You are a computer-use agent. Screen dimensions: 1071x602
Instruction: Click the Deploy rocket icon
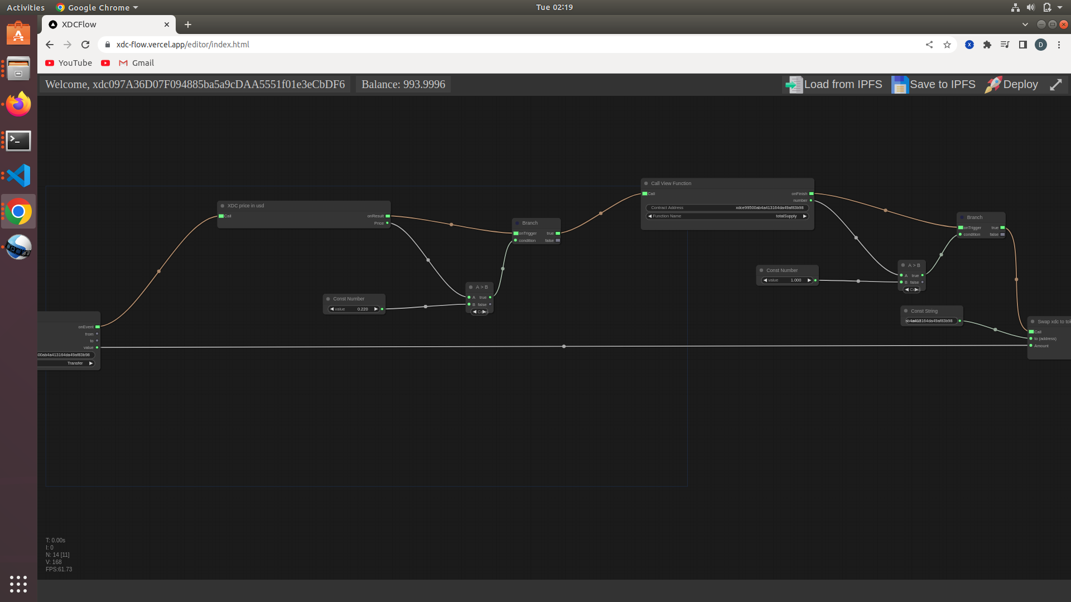click(993, 85)
